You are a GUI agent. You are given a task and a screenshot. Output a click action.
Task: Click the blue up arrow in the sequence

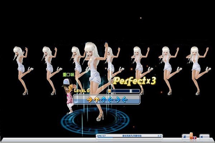104,99
